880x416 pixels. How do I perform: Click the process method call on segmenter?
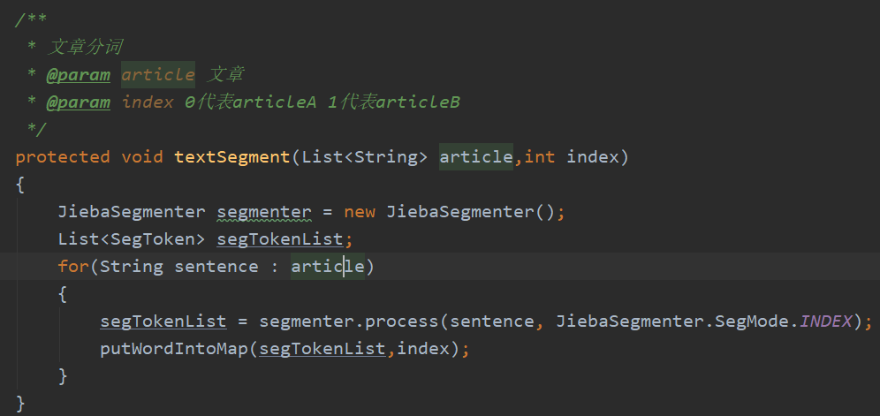(x=401, y=321)
